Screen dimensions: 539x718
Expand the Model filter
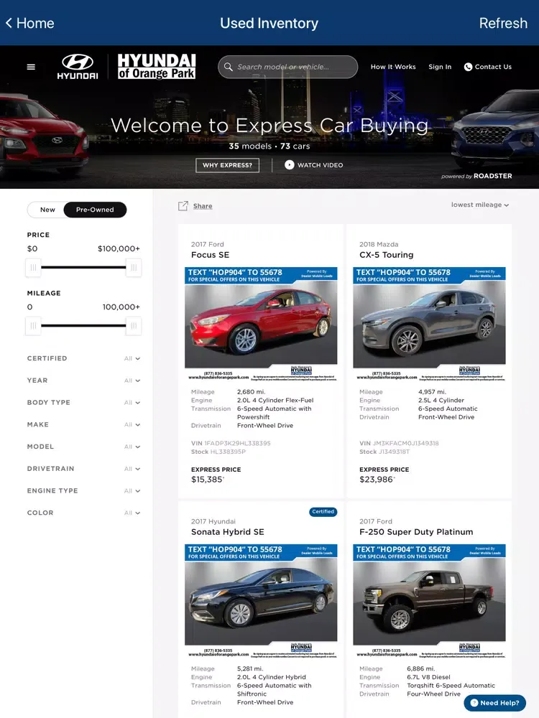pos(83,447)
